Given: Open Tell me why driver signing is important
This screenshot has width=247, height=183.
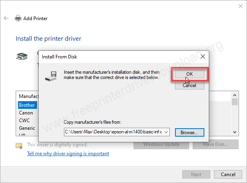Looking at the screenshot, I should click(x=68, y=154).
